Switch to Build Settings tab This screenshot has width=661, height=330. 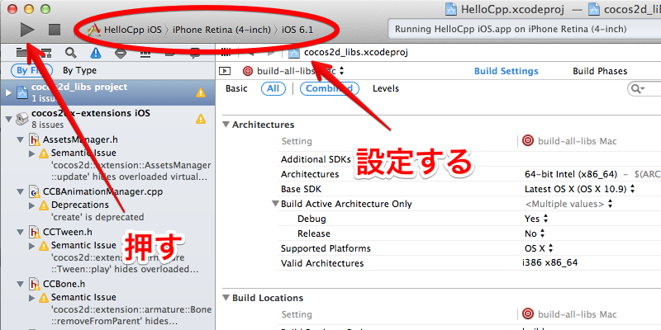click(506, 71)
